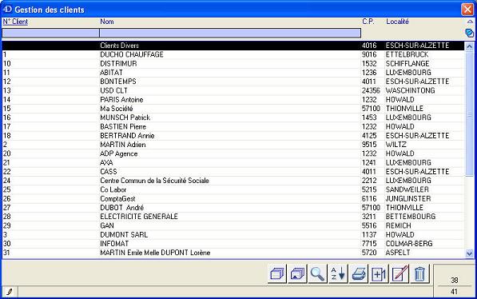This screenshot has width=477, height=299.
Task: Select the ELECTRICITE GENERALE client row
Action: tap(233, 217)
